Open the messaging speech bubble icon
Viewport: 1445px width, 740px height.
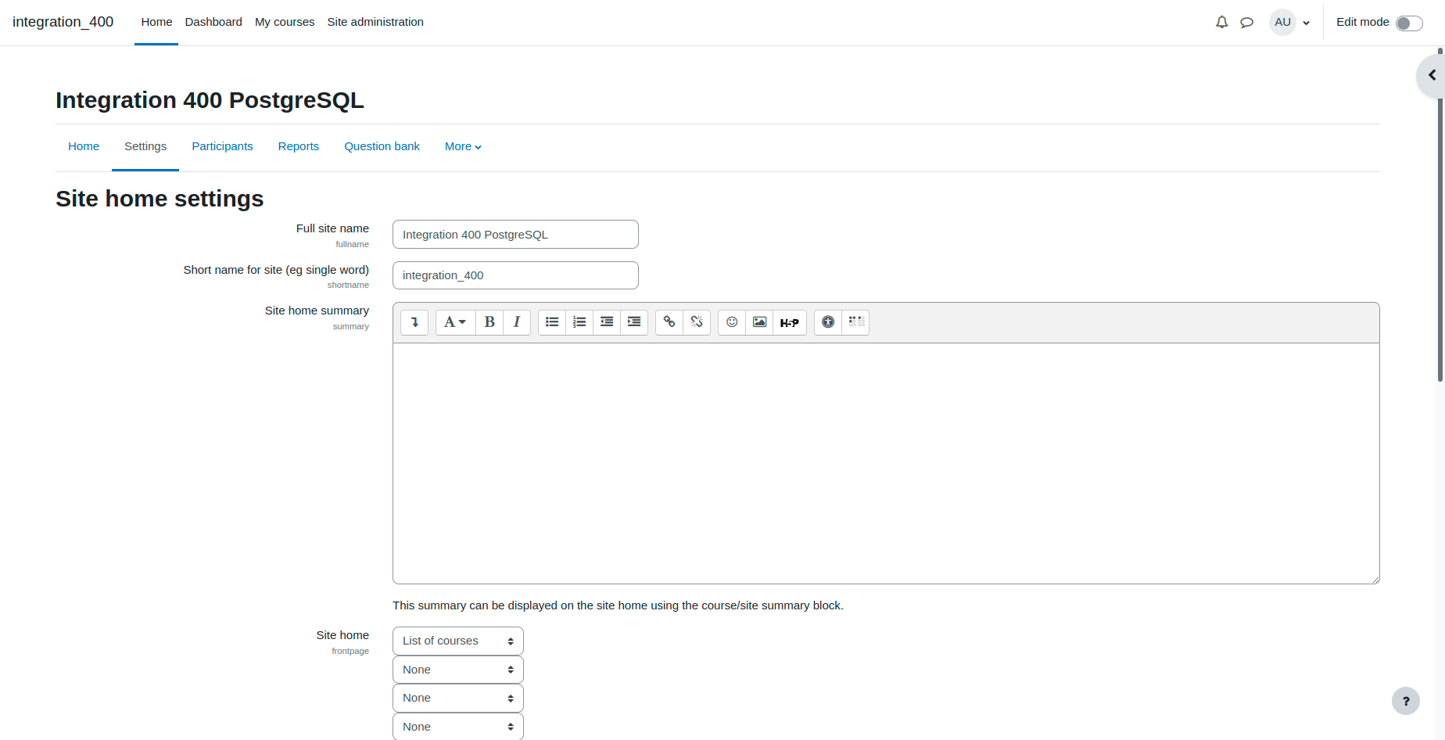pyautogui.click(x=1247, y=23)
